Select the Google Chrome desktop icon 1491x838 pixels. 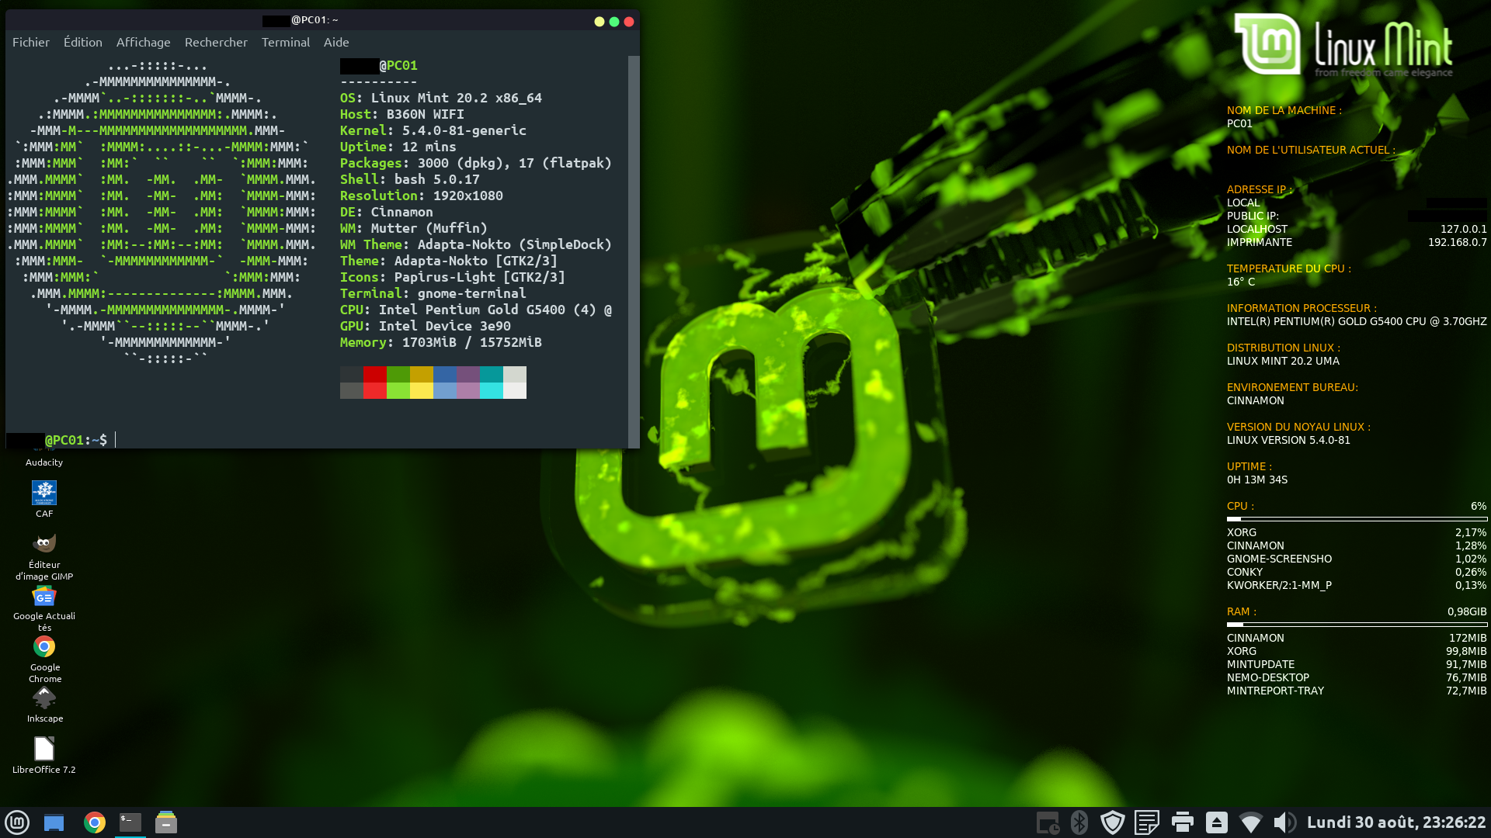44,660
